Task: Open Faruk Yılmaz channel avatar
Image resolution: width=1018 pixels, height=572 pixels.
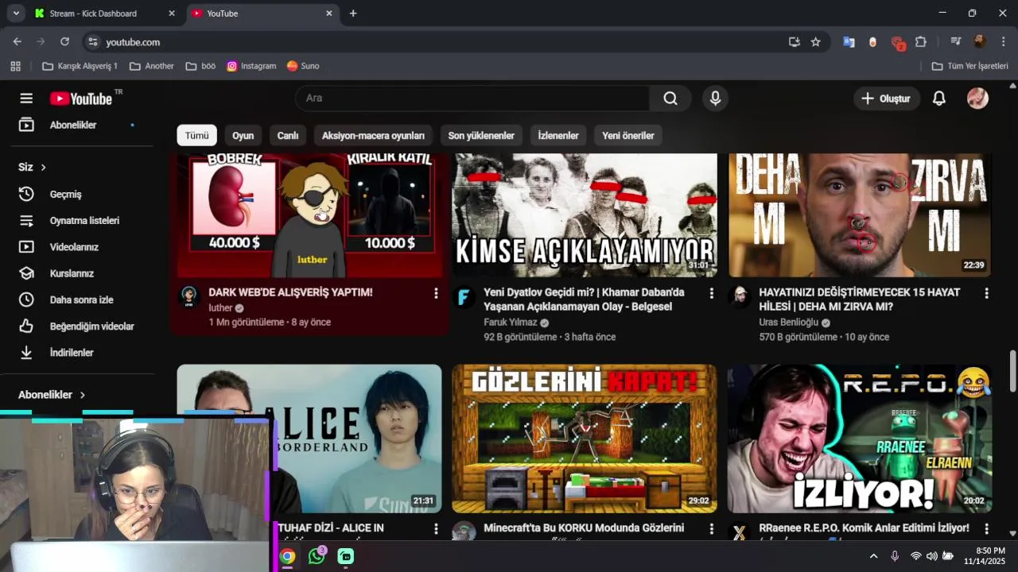Action: [x=464, y=297]
